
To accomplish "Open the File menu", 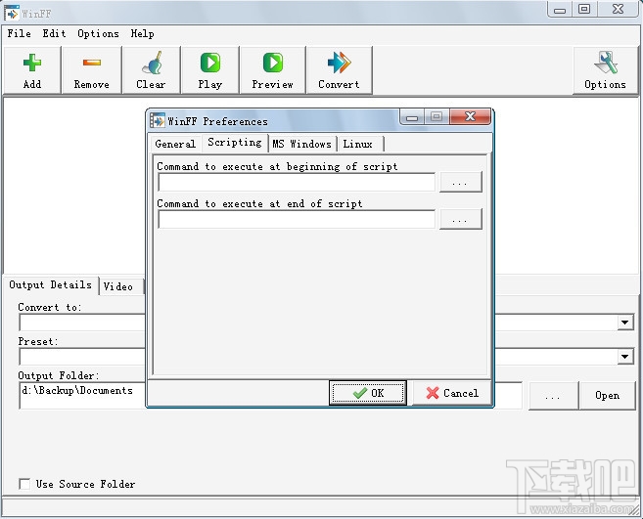I will 19,33.
